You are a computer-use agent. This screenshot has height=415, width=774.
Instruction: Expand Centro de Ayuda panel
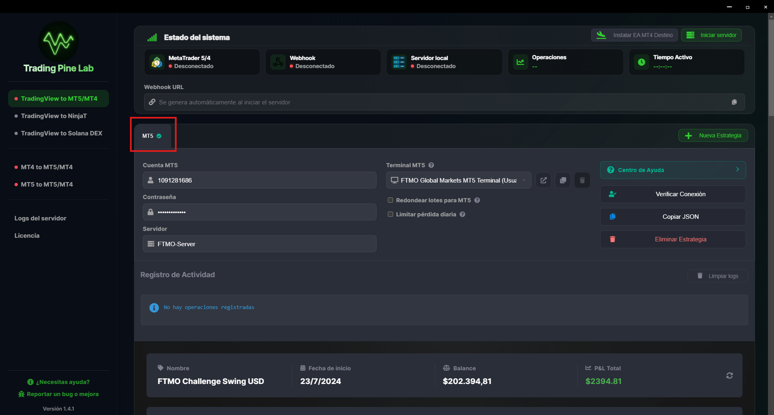(673, 170)
